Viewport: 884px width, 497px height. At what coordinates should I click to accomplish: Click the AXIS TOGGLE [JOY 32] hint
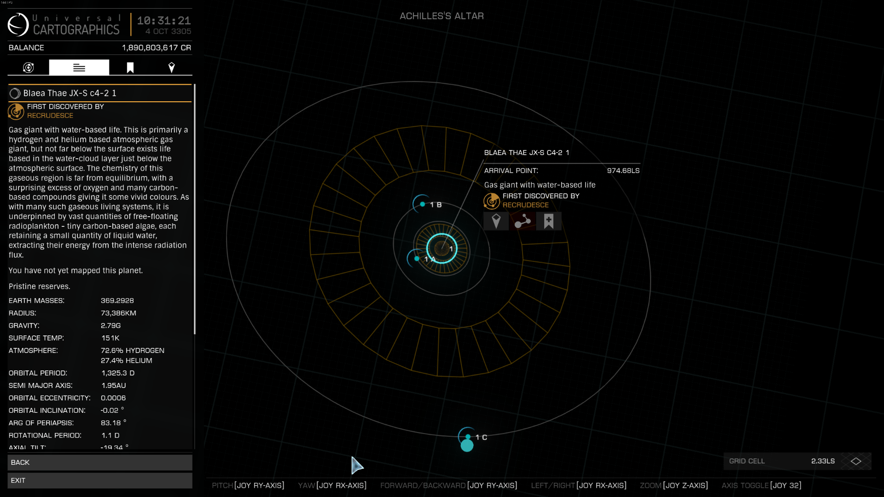click(x=762, y=485)
